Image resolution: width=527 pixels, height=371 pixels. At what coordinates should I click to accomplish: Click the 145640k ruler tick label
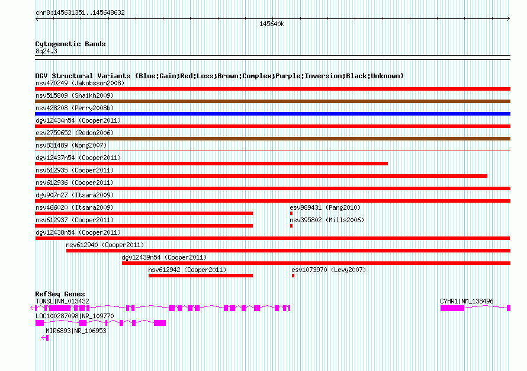(x=272, y=24)
